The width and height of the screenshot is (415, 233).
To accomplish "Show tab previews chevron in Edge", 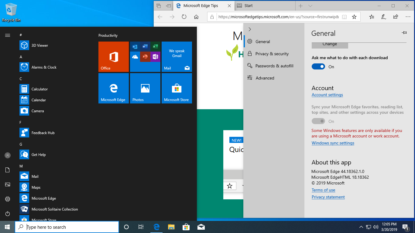I will 310,6.
